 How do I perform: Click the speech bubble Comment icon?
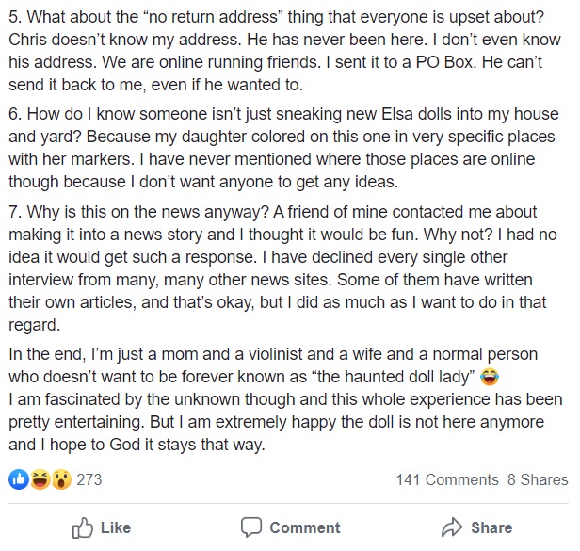250,527
